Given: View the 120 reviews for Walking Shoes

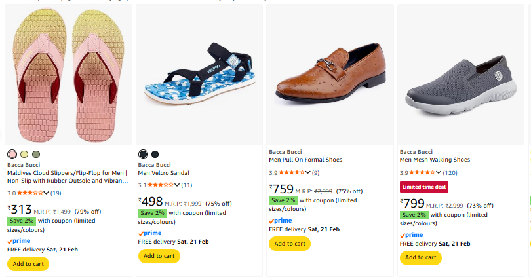Looking at the screenshot, I should coord(450,172).
